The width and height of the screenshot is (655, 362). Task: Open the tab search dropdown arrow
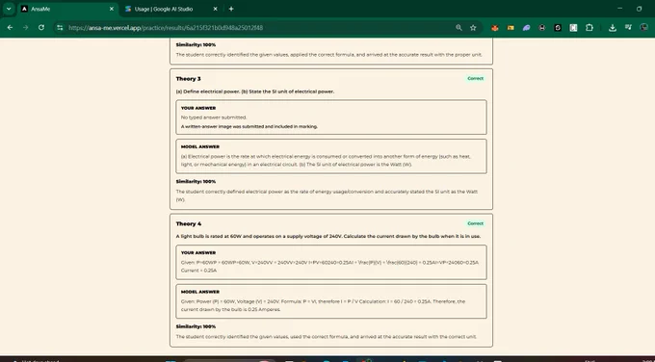pyautogui.click(x=9, y=9)
